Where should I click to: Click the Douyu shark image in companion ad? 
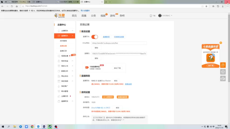[210, 58]
